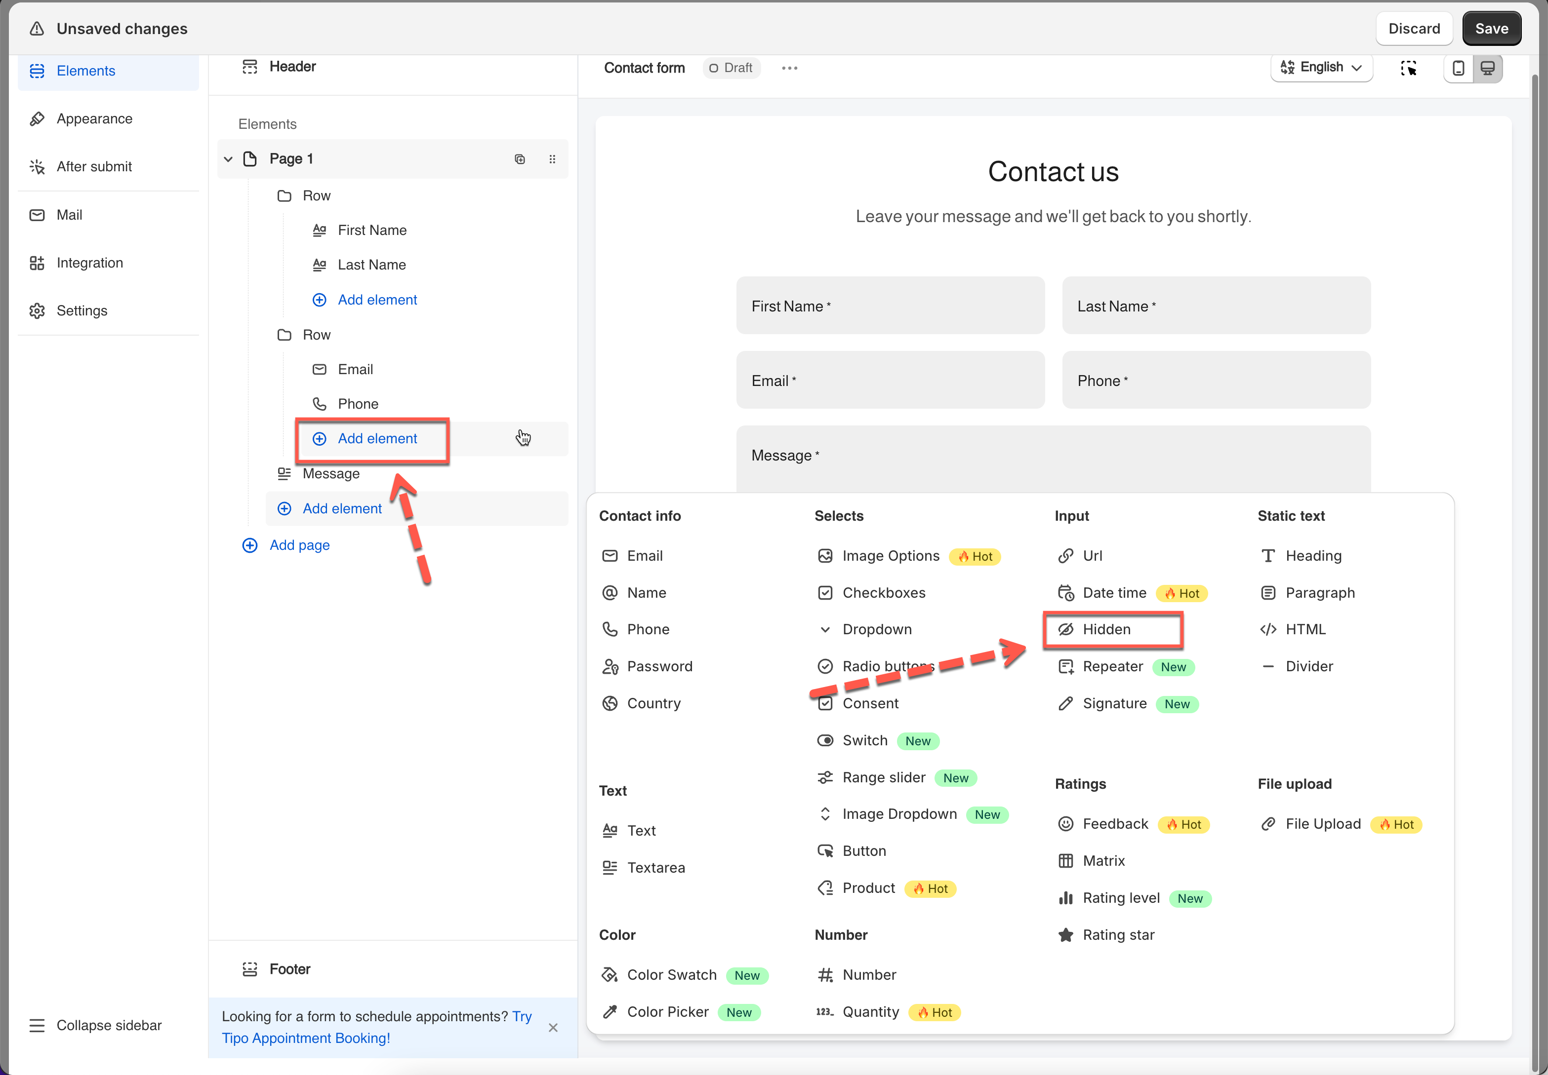Add a Dropdown select element
Viewport: 1548px width, 1075px height.
[877, 629]
